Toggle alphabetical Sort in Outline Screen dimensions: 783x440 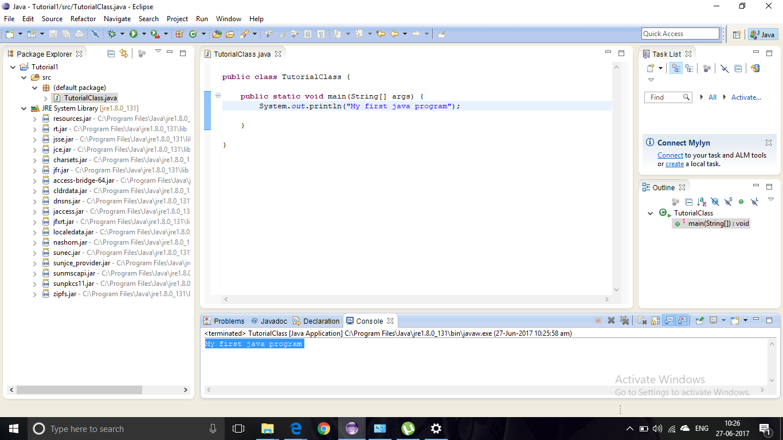pyautogui.click(x=702, y=202)
